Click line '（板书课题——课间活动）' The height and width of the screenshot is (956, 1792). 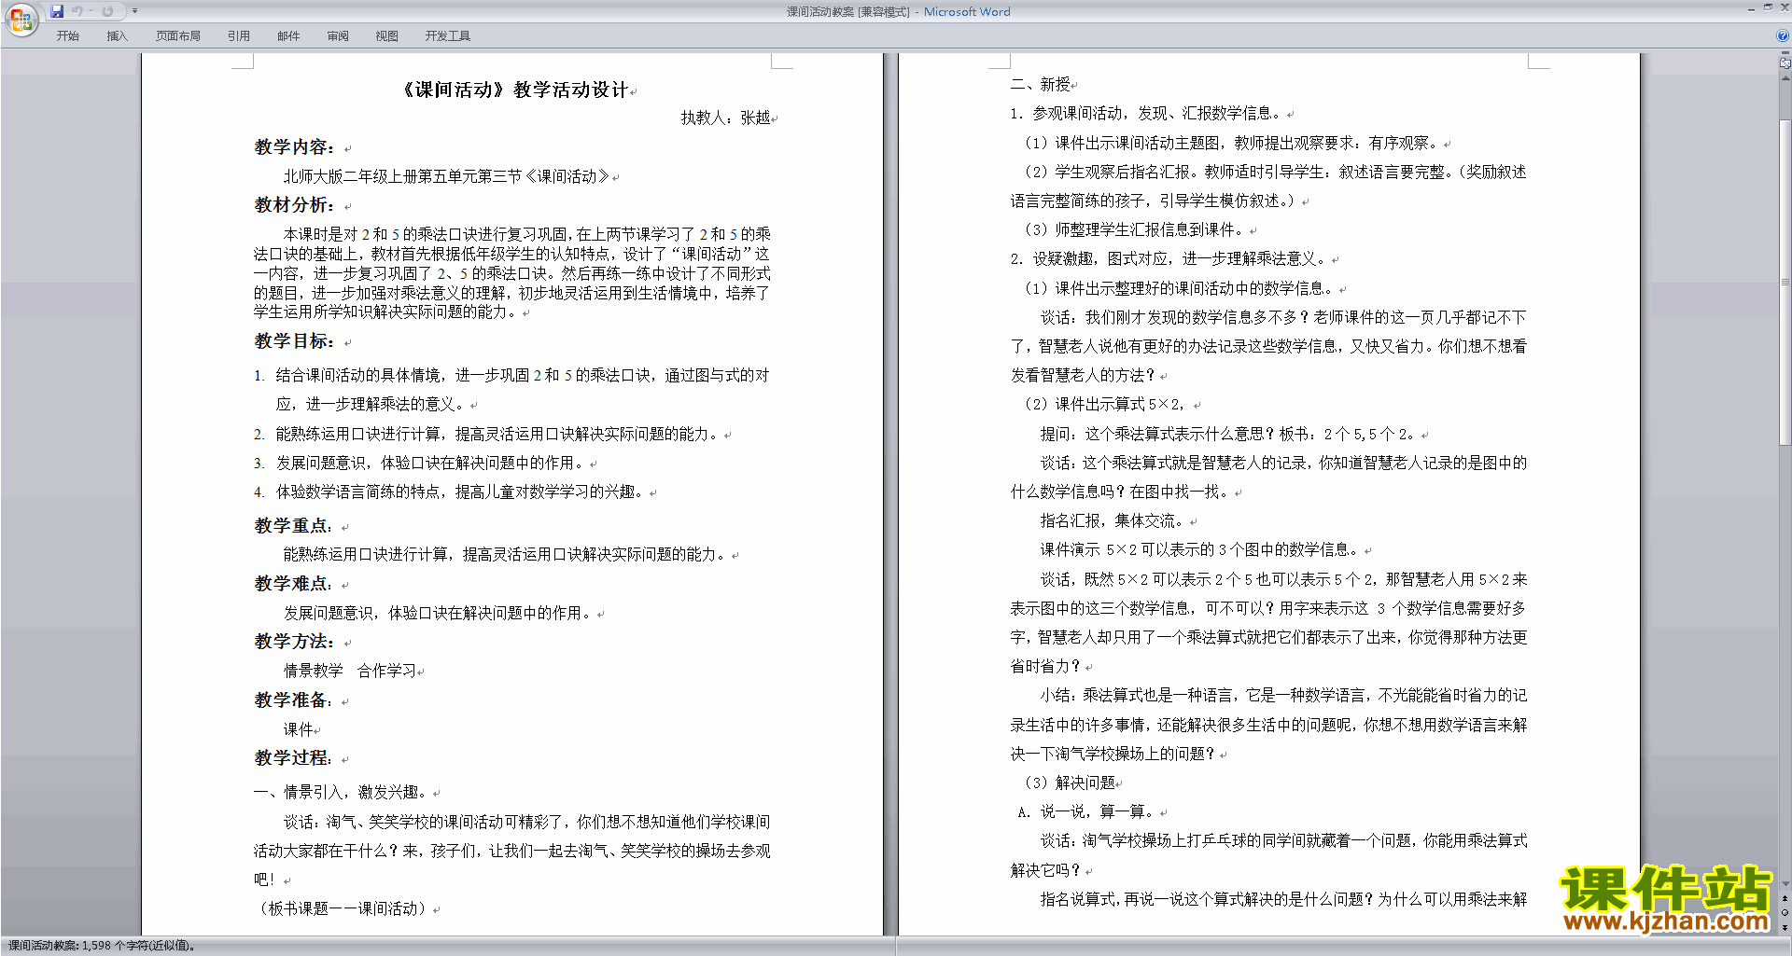coord(342,908)
